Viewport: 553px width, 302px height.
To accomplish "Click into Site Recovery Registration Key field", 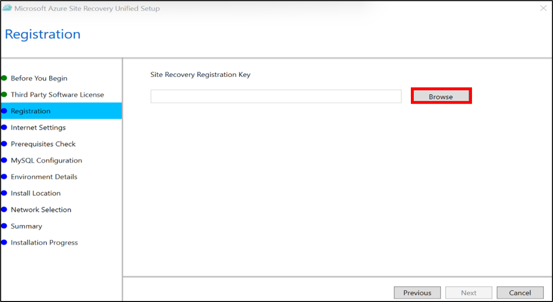I will (276, 96).
